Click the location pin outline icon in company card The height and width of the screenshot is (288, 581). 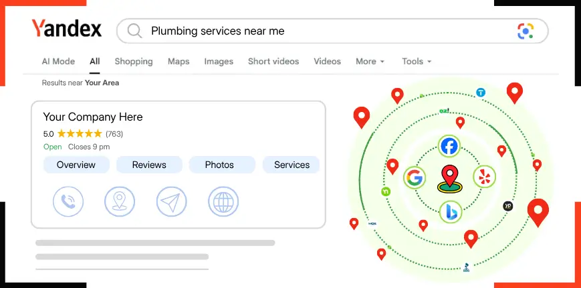click(120, 201)
